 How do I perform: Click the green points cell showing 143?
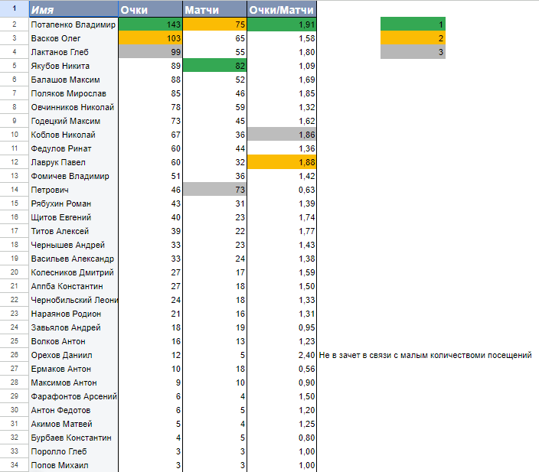pos(150,24)
